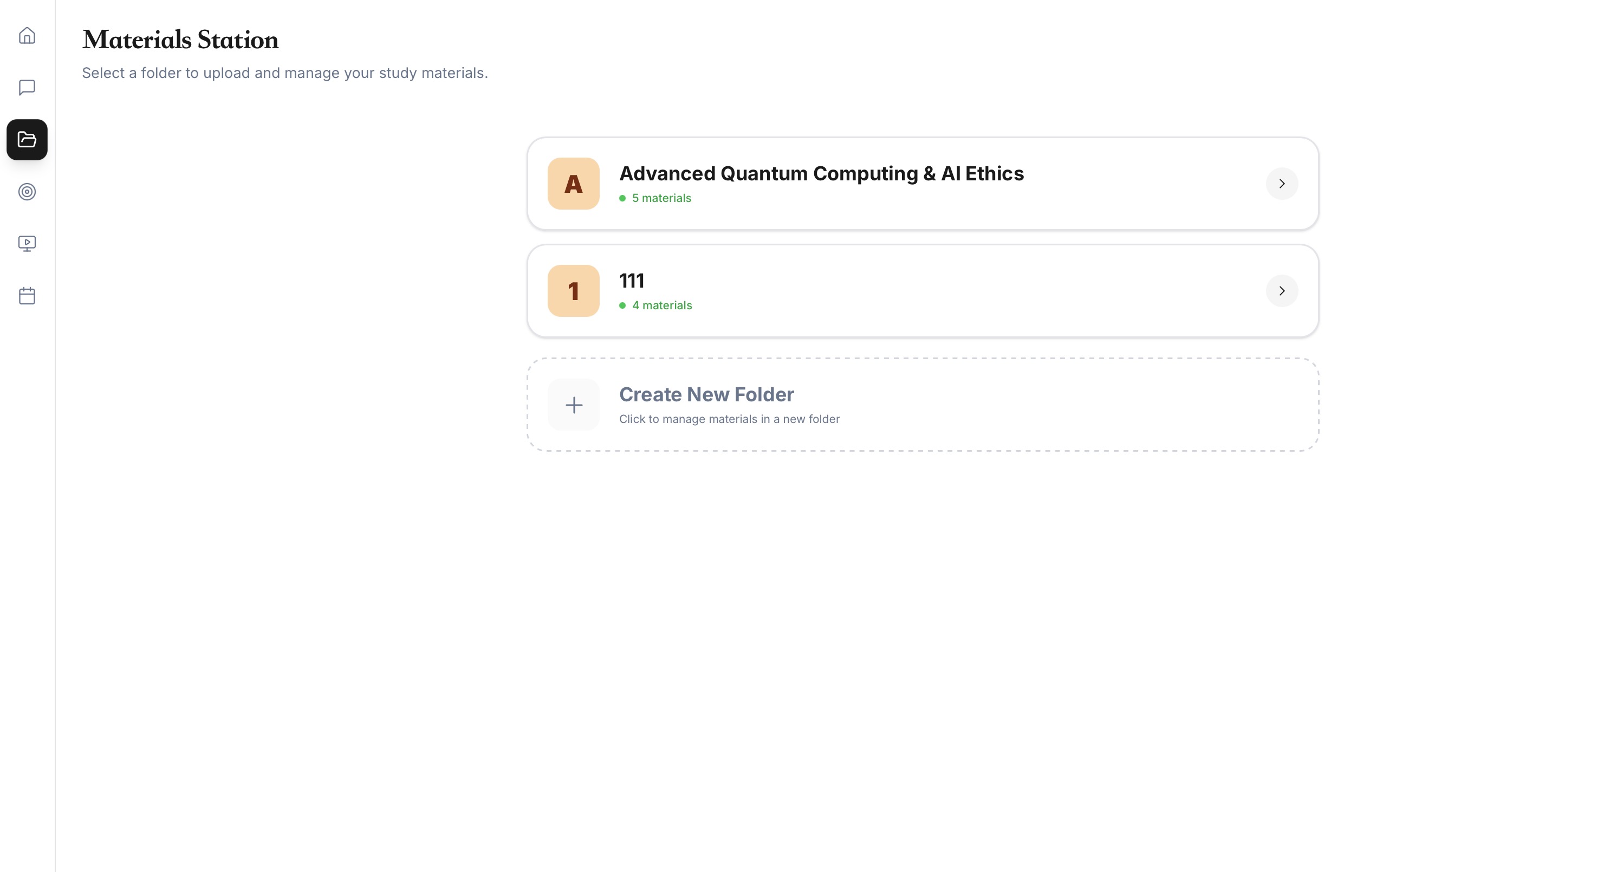Click the orange "1" folder avatar
This screenshot has width=1597, height=872.
click(x=573, y=291)
